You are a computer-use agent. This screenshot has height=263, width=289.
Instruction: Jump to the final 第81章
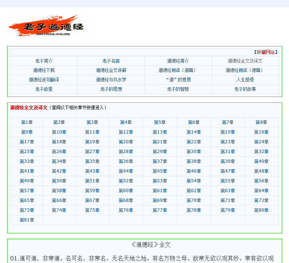pos(27,220)
